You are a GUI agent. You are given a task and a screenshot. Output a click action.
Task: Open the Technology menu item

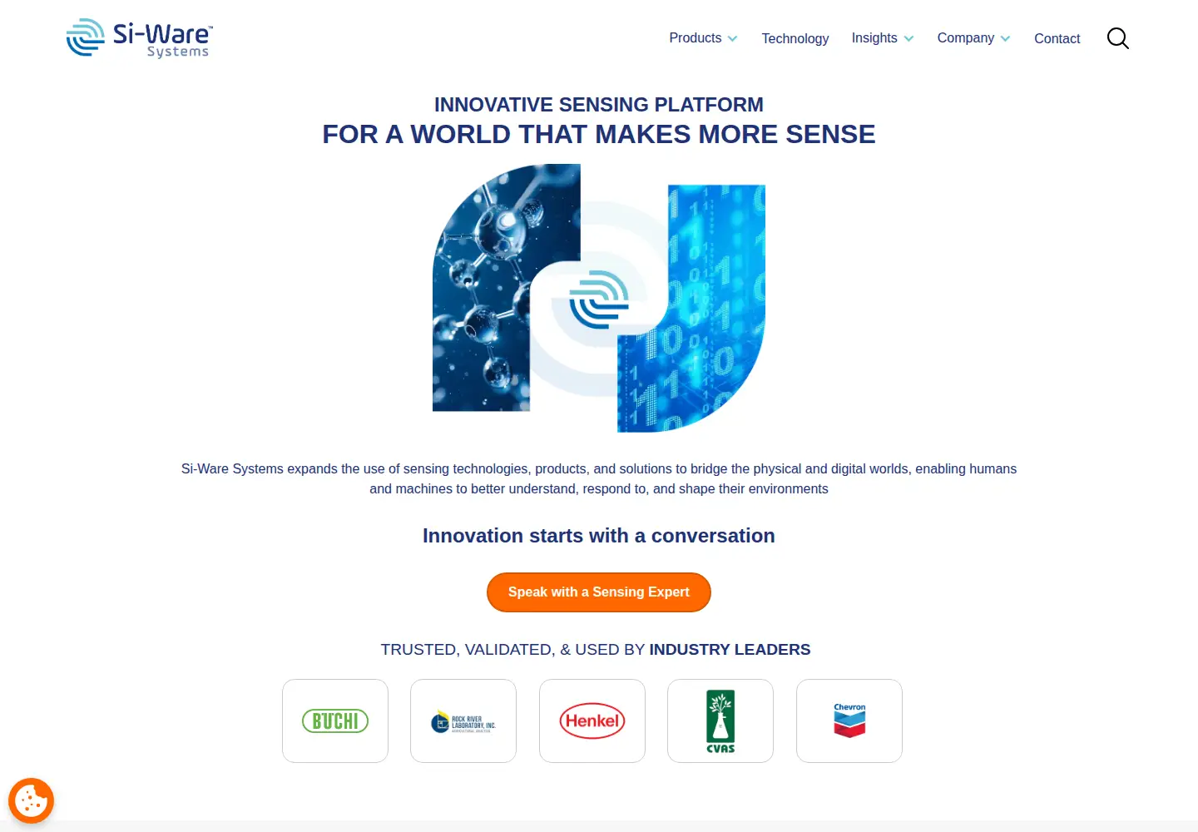pyautogui.click(x=795, y=38)
